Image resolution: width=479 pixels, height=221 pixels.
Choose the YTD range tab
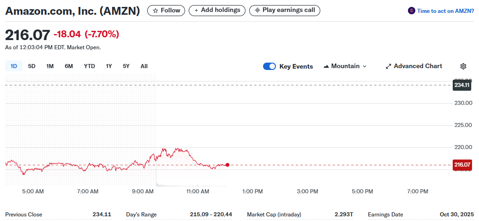pos(90,66)
